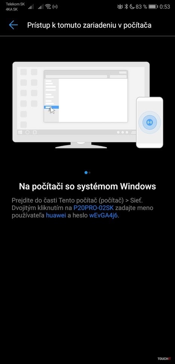Viewport: 175px width, 364px height.
Task: Switch to the second page indicator dot
Action: tap(90, 173)
